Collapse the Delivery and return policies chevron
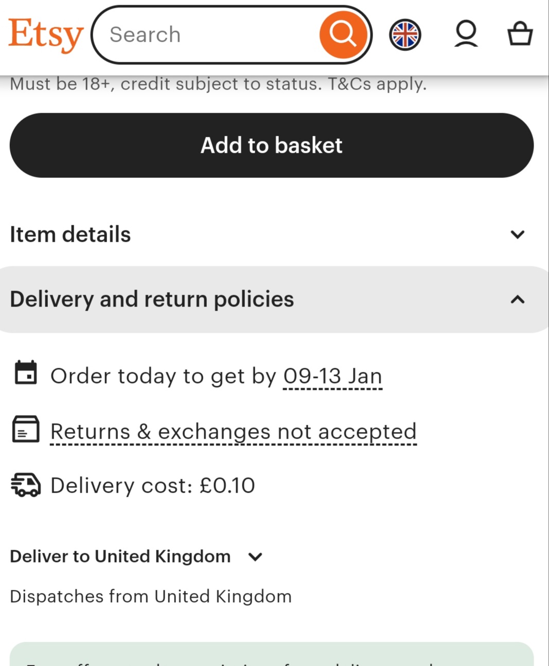Viewport: 549px width, 666px height. click(x=517, y=299)
